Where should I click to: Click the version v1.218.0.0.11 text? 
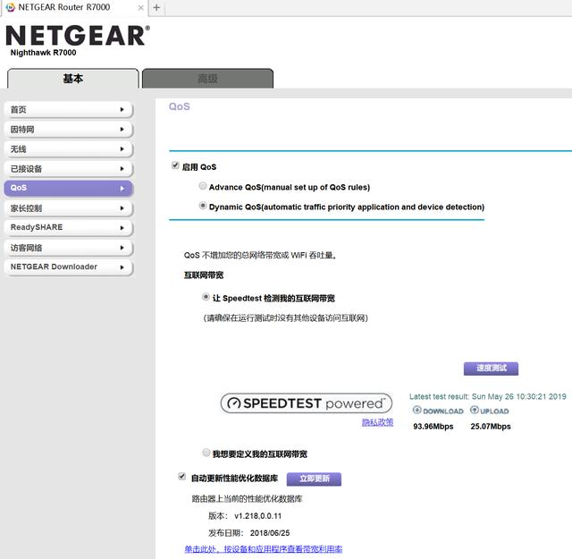[x=258, y=516]
